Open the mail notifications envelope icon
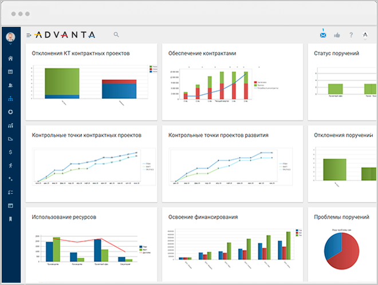The image size is (378, 285). (323, 35)
